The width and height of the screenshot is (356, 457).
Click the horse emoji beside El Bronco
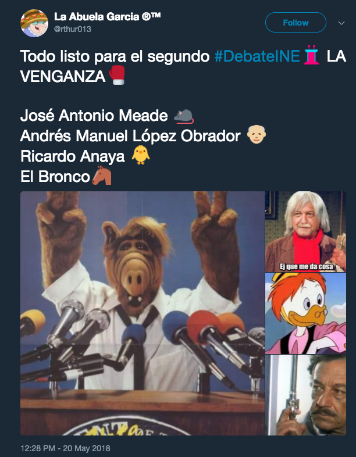[x=102, y=175]
